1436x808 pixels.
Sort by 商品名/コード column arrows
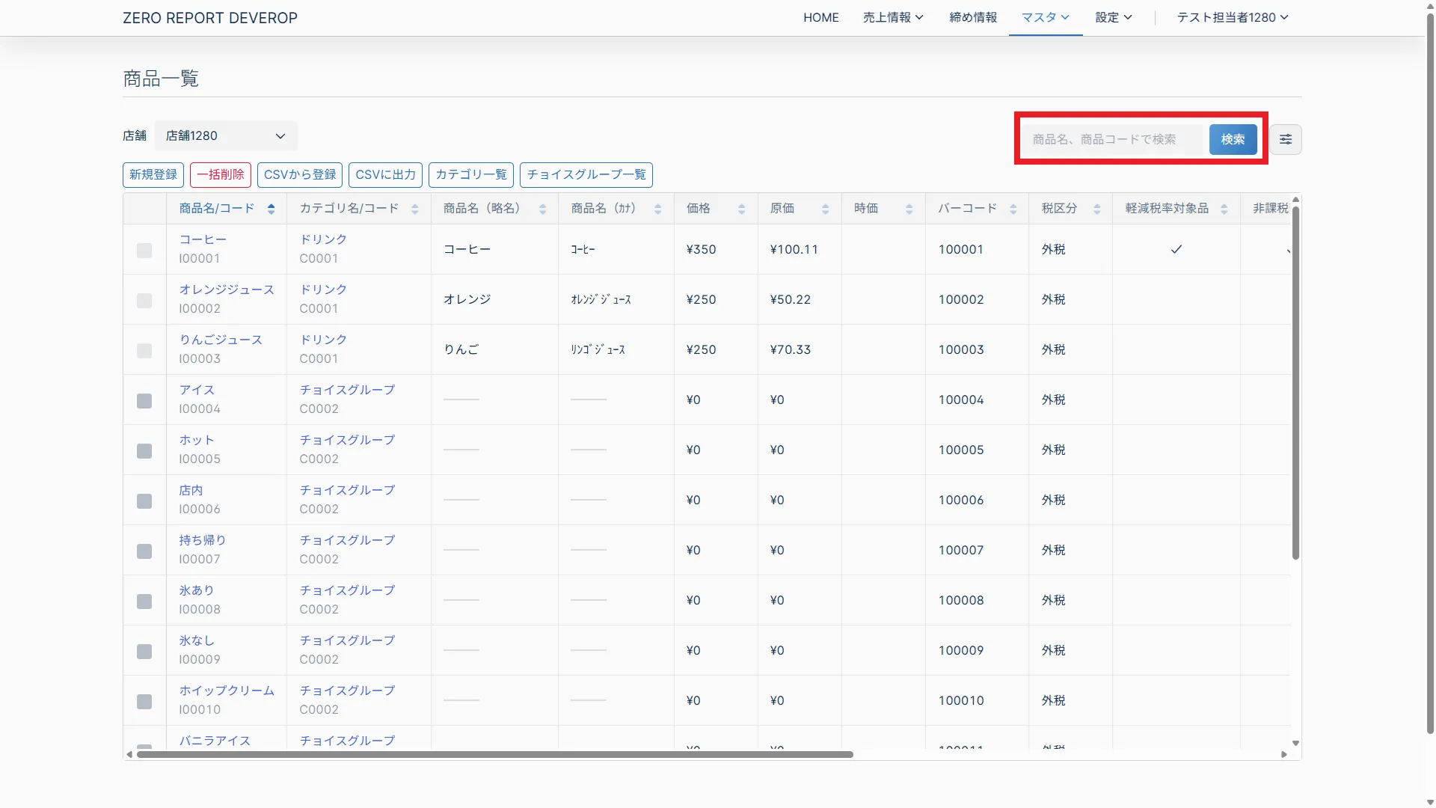click(x=271, y=209)
